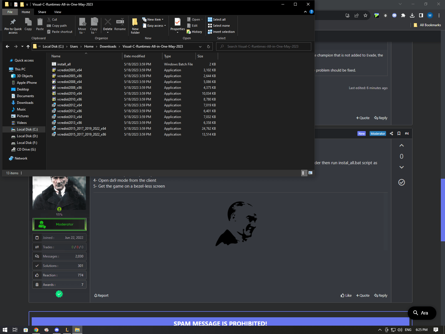
Task: Click the Edit ribbon command
Action: 192,26
